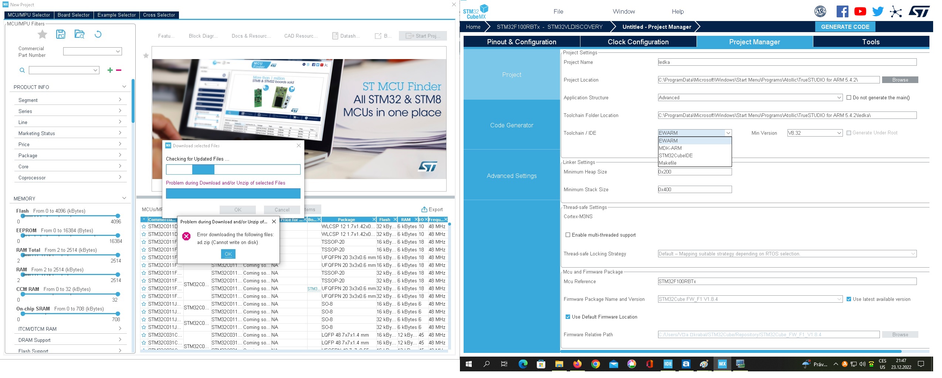
Task: Enable multi-threaded support checkbox
Action: [568, 235]
